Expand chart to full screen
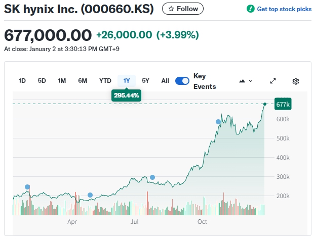 pos(273,81)
